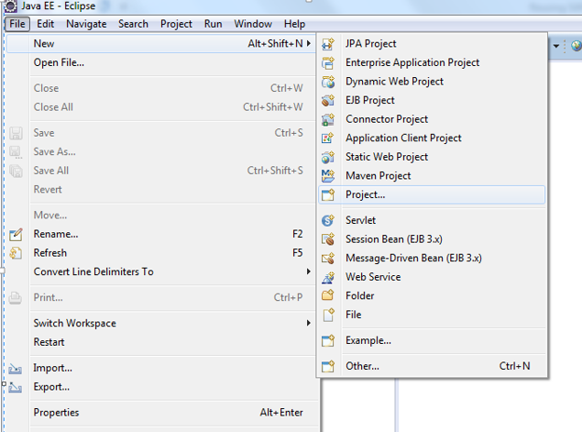Open the toolbar dropdown arrow beside globe
582x432 pixels.
pos(556,46)
